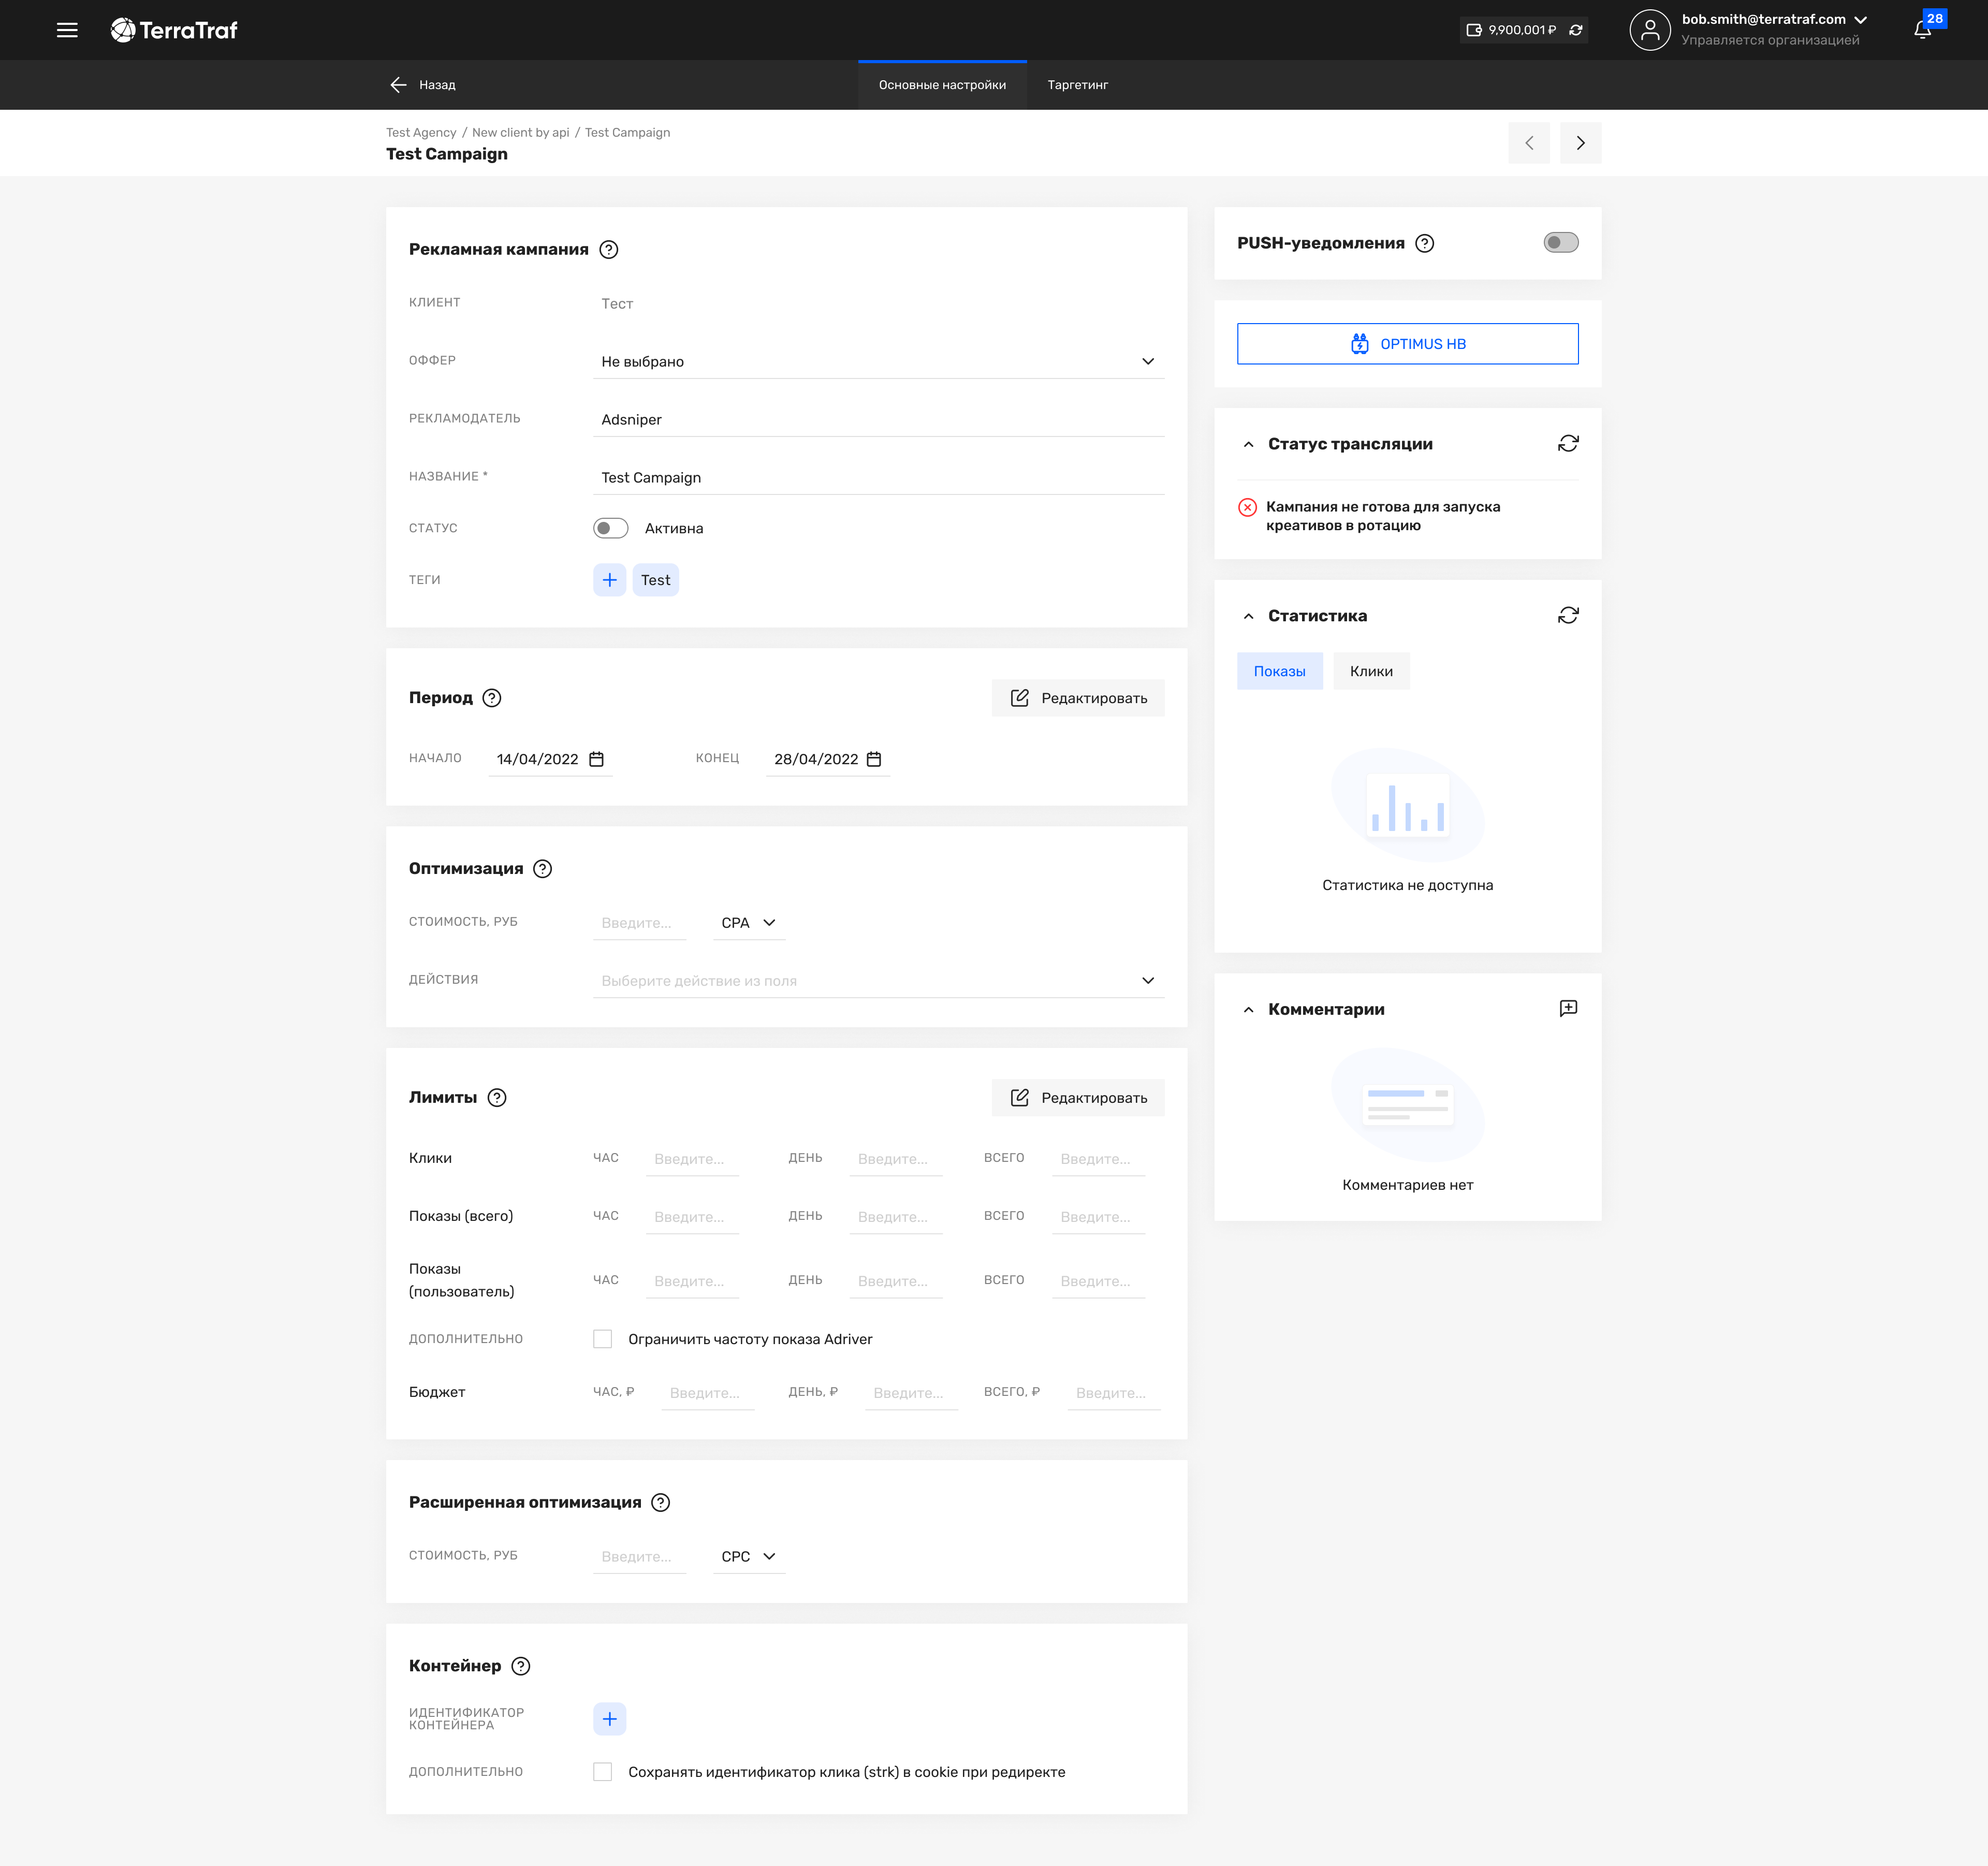
Task: Click the red campaign error icon
Action: pyautogui.click(x=1248, y=507)
